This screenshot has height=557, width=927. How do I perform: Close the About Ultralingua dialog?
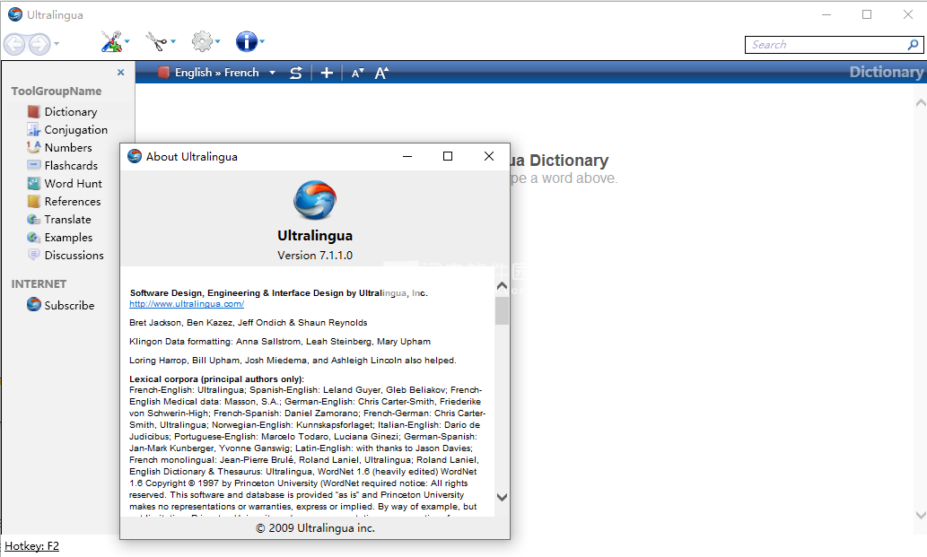(x=489, y=156)
